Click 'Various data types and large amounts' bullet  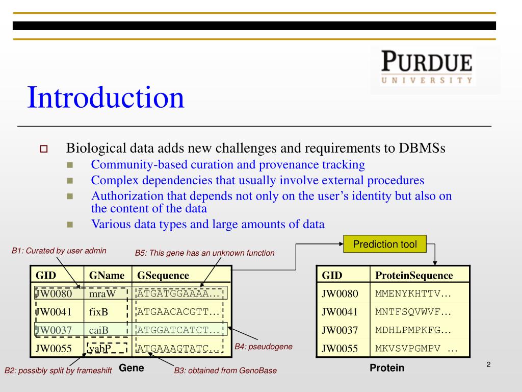pos(208,224)
